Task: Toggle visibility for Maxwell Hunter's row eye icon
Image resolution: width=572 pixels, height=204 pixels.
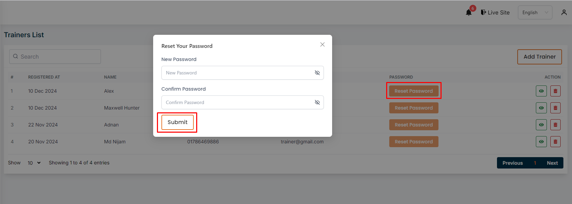Action: [x=541, y=108]
